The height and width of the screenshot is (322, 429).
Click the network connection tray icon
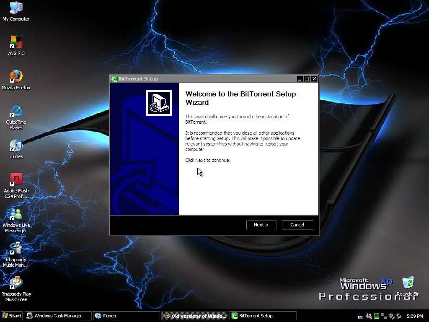coord(384,316)
